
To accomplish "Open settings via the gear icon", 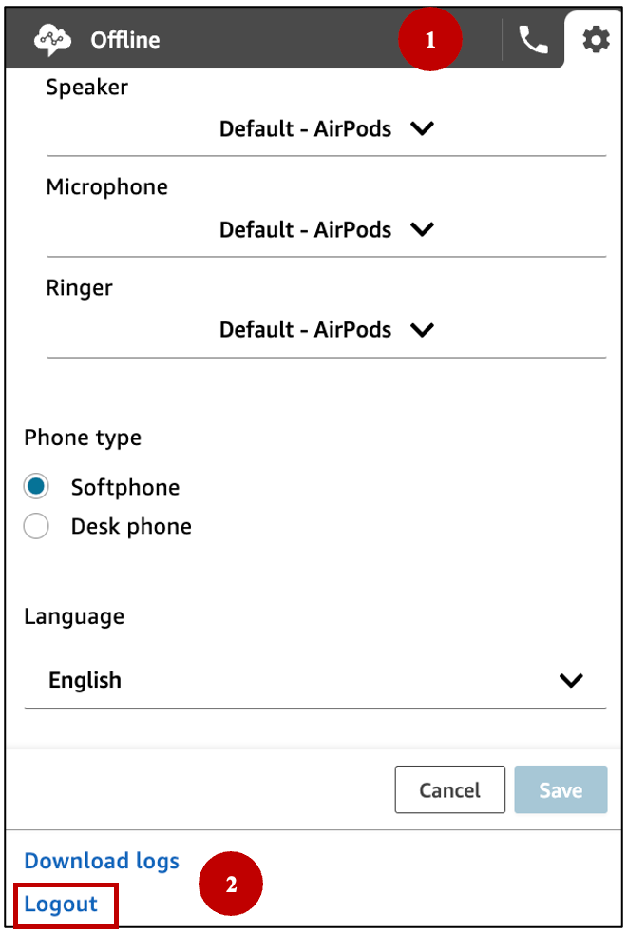I will point(596,40).
